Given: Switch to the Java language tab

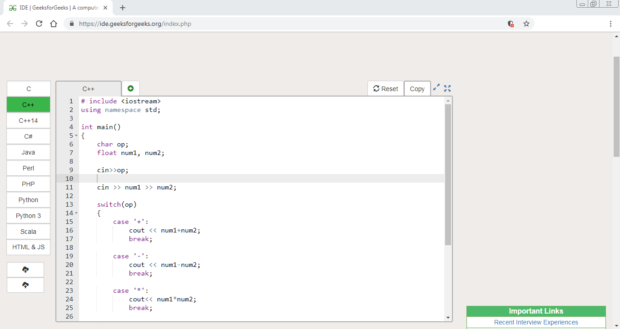Looking at the screenshot, I should point(29,152).
